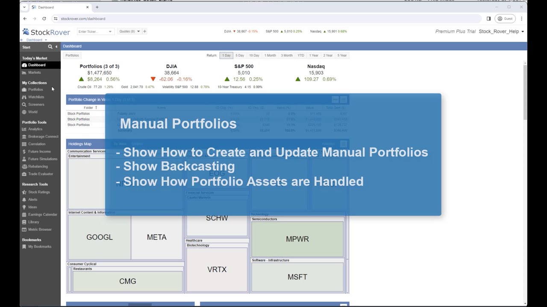Open Stock Ratings under Research Tools

point(39,192)
